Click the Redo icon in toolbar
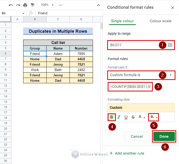 18,5
